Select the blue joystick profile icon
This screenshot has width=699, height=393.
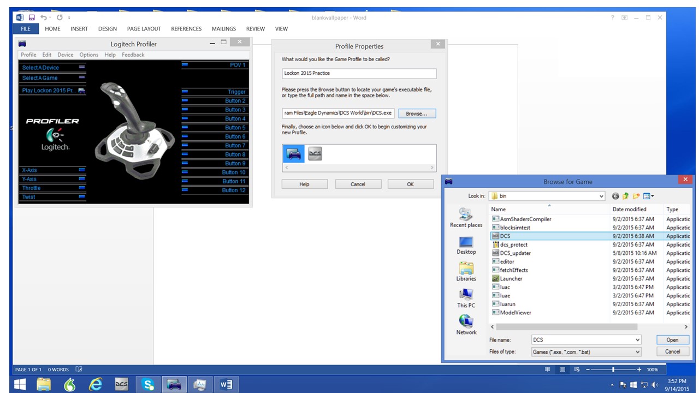pyautogui.click(x=294, y=154)
